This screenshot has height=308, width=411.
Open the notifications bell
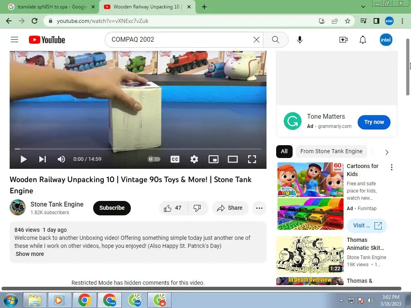[x=363, y=40]
